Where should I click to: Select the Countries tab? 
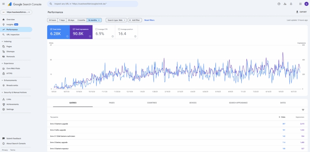coord(152,103)
